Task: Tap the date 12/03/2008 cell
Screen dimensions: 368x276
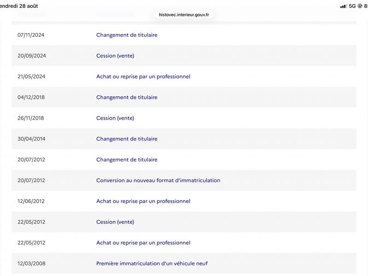Action: pos(31,264)
